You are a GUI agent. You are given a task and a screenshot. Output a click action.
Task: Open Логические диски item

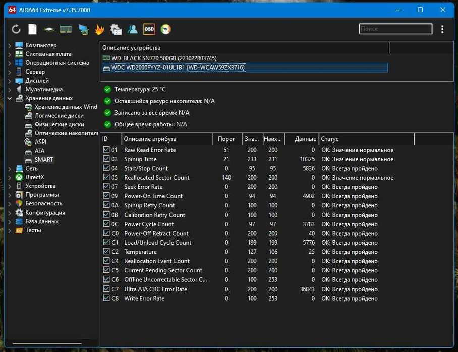(54, 115)
